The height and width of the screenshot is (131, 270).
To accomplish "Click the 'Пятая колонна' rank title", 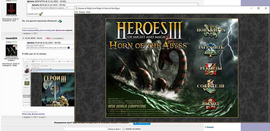I will pyautogui.click(x=11, y=16).
